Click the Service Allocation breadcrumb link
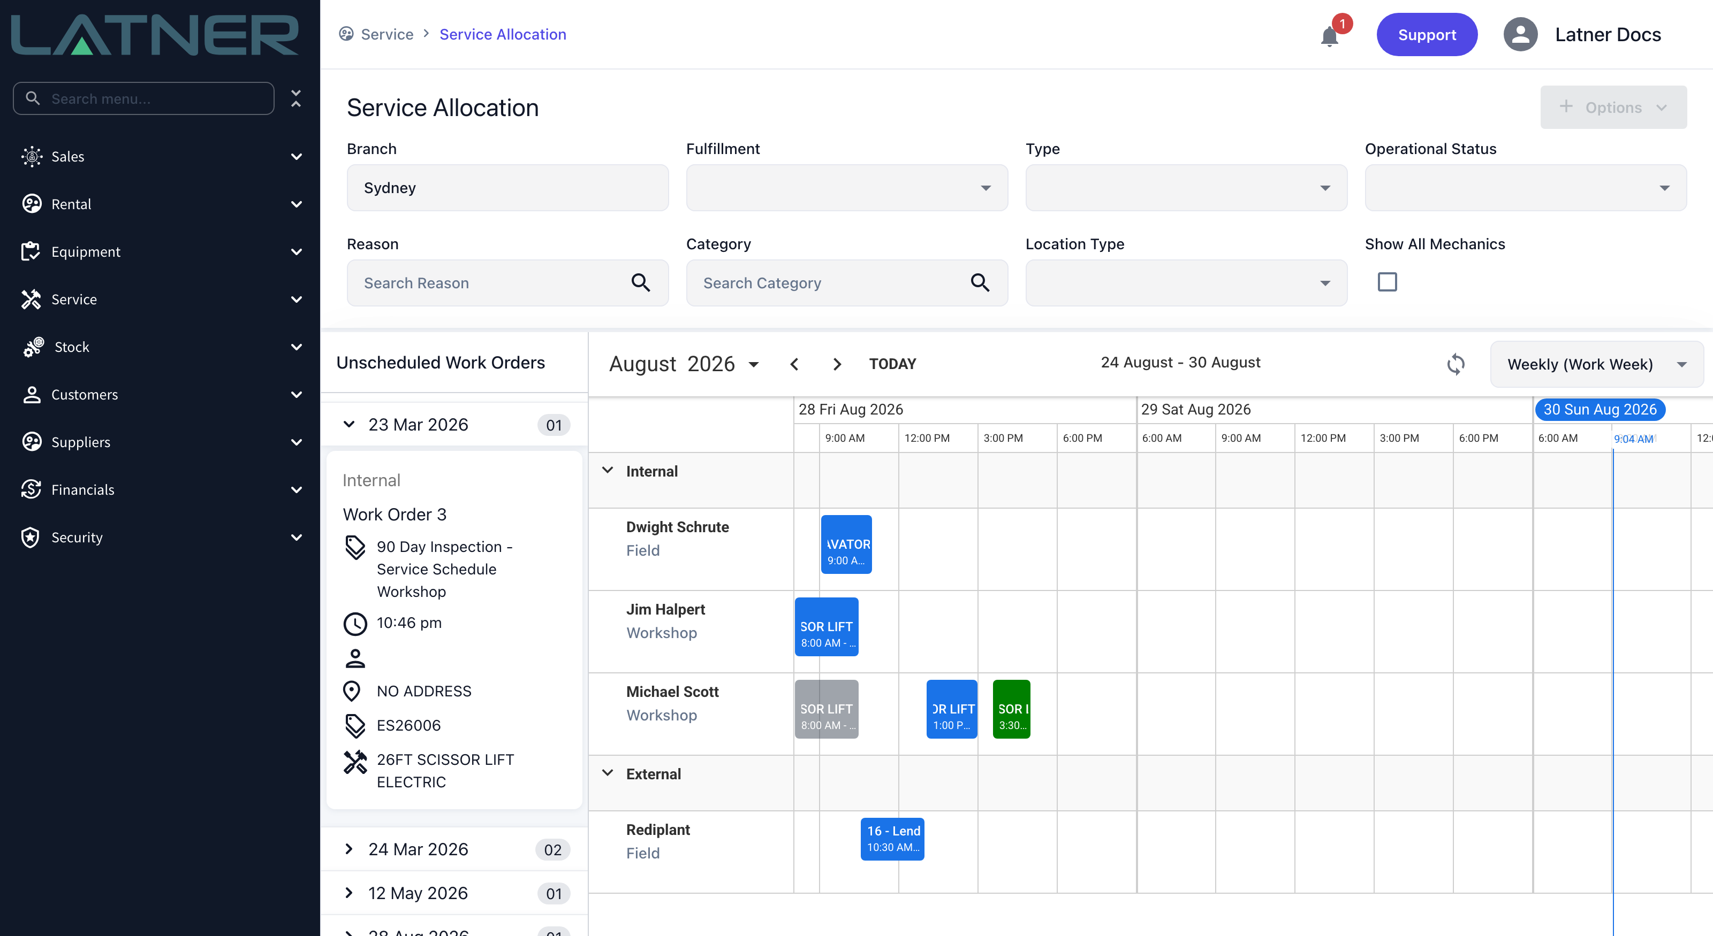This screenshot has height=936, width=1713. coord(503,34)
